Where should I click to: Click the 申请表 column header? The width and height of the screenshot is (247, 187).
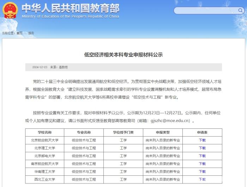tap(202, 132)
